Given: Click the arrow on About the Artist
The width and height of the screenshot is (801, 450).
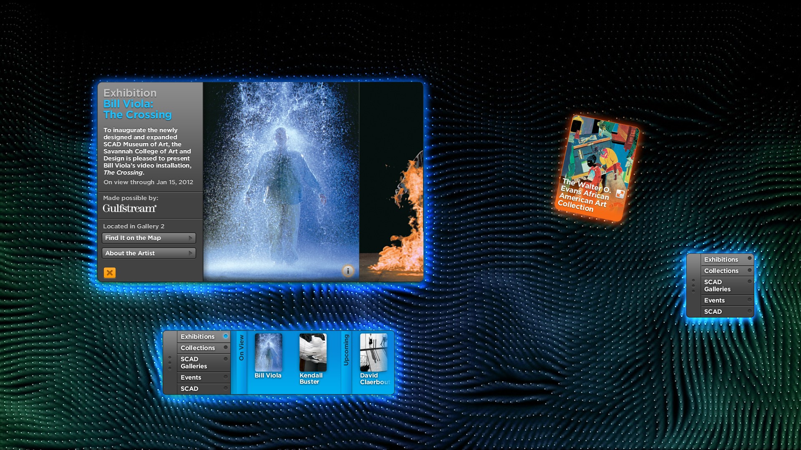Looking at the screenshot, I should click(x=190, y=253).
